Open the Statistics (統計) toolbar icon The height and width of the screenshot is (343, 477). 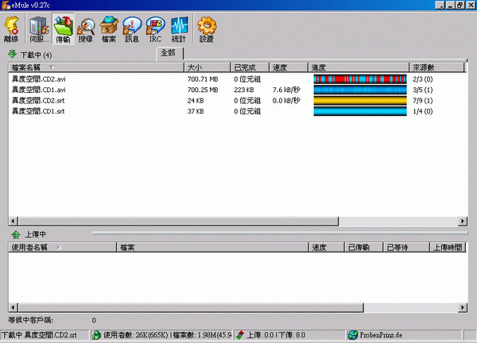tap(179, 29)
